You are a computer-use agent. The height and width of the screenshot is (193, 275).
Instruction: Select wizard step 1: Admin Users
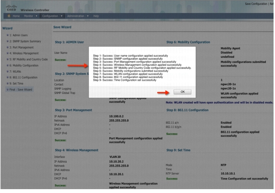tap(18, 35)
